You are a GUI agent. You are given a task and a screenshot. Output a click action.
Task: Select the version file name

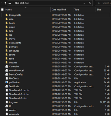tap(13, 110)
